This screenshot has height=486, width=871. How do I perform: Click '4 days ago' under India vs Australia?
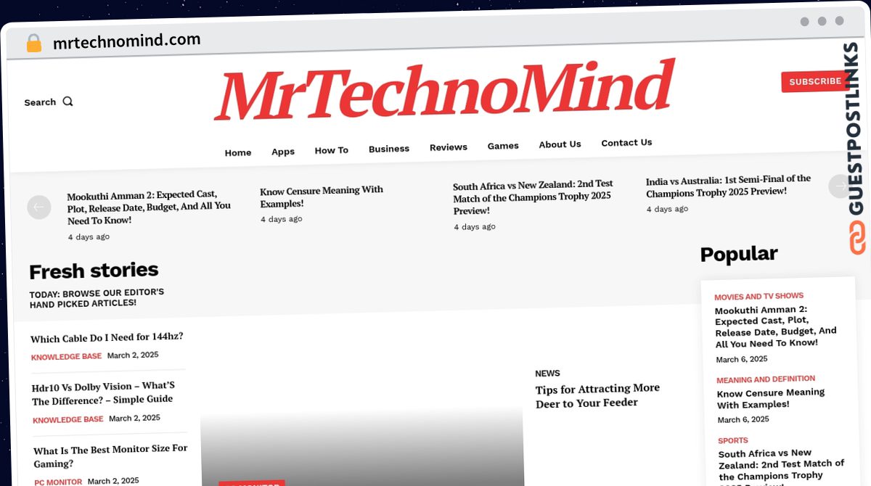pos(667,209)
